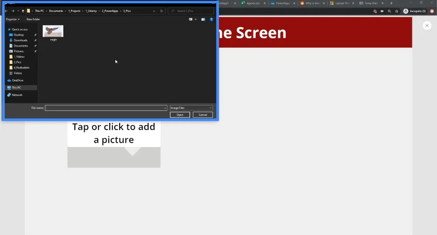Close the app preview with X
This screenshot has width=437, height=235.
[427, 25]
